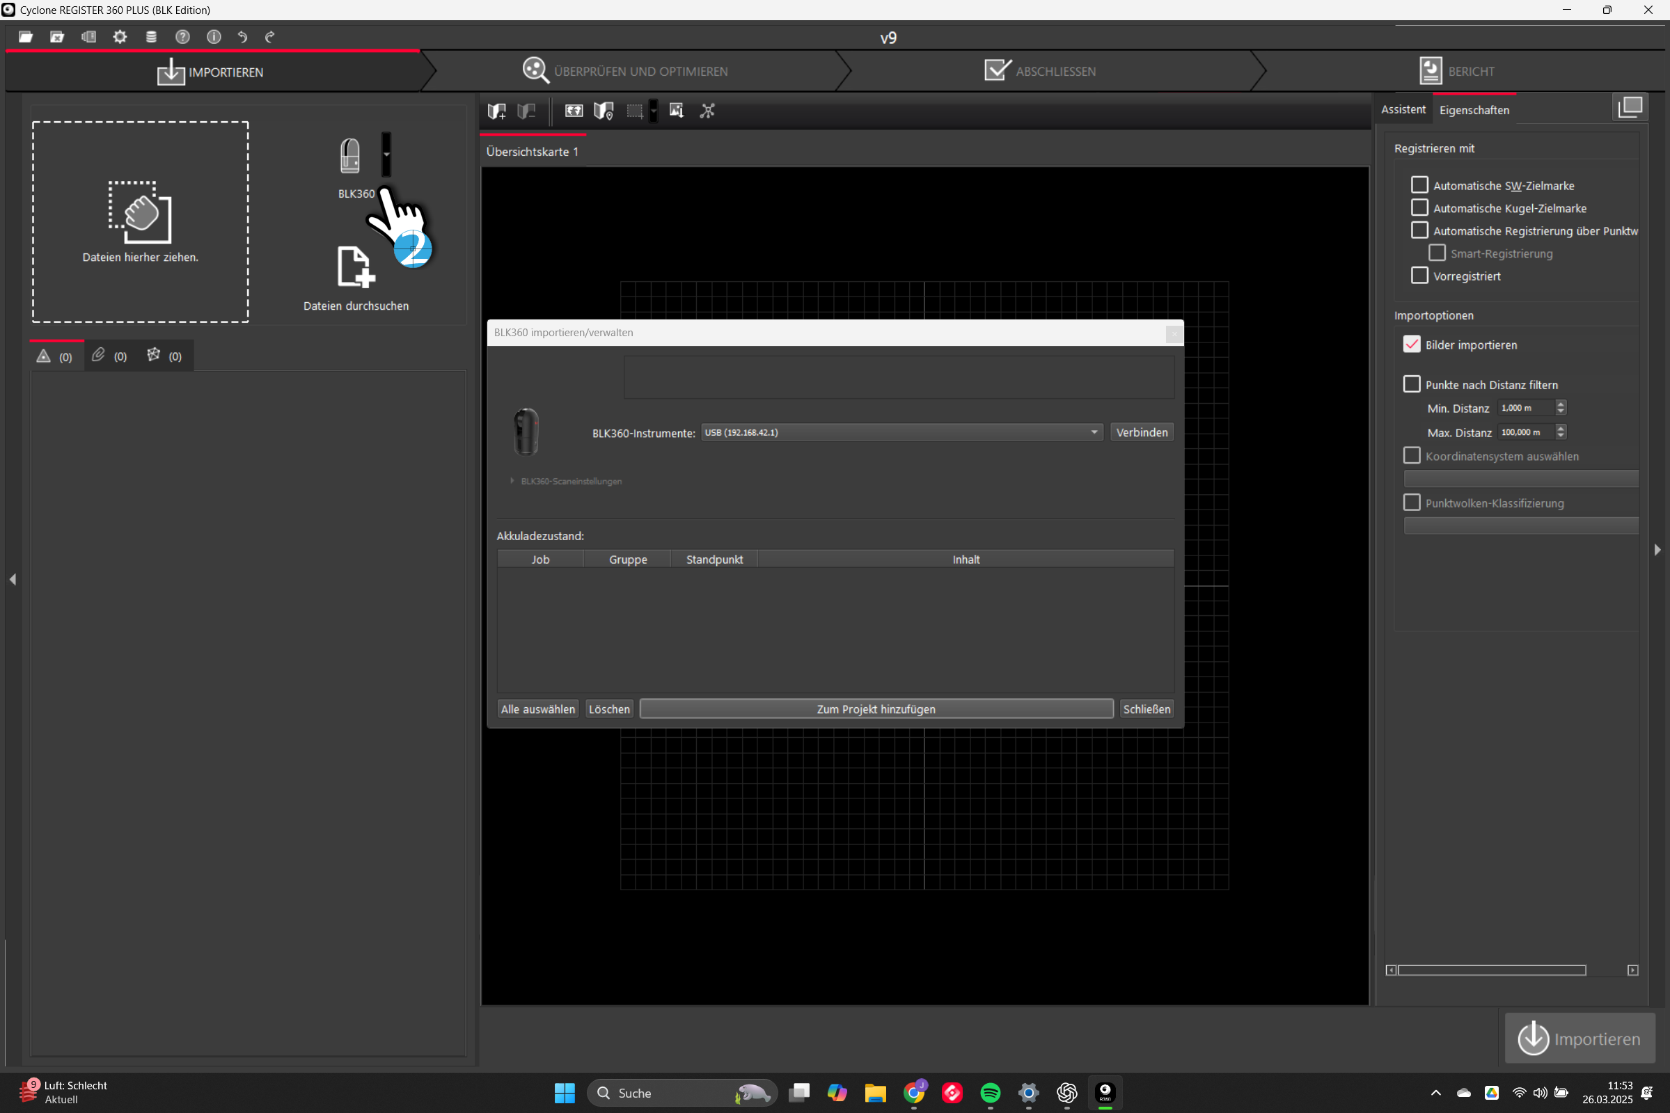Screen dimensions: 1670x1113
Task: Click the close project folder icon
Action: click(57, 37)
